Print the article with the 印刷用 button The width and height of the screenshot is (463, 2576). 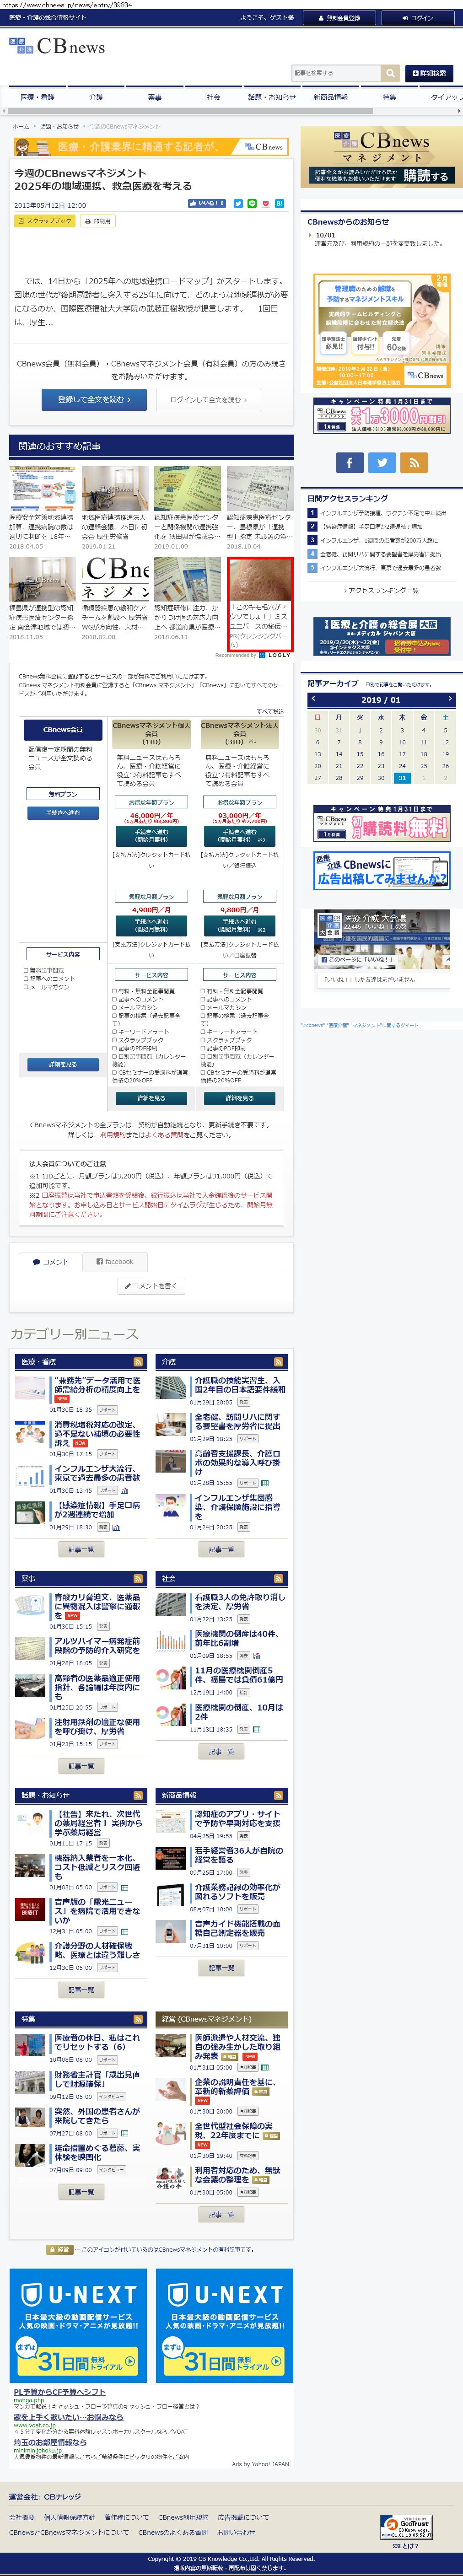pos(98,221)
